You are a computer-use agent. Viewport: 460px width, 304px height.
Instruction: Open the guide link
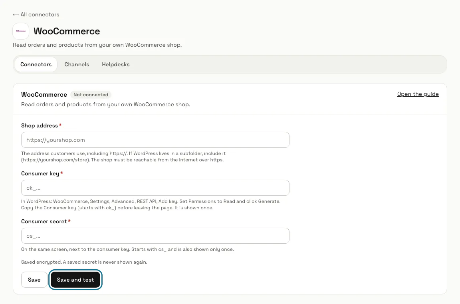pyautogui.click(x=418, y=94)
